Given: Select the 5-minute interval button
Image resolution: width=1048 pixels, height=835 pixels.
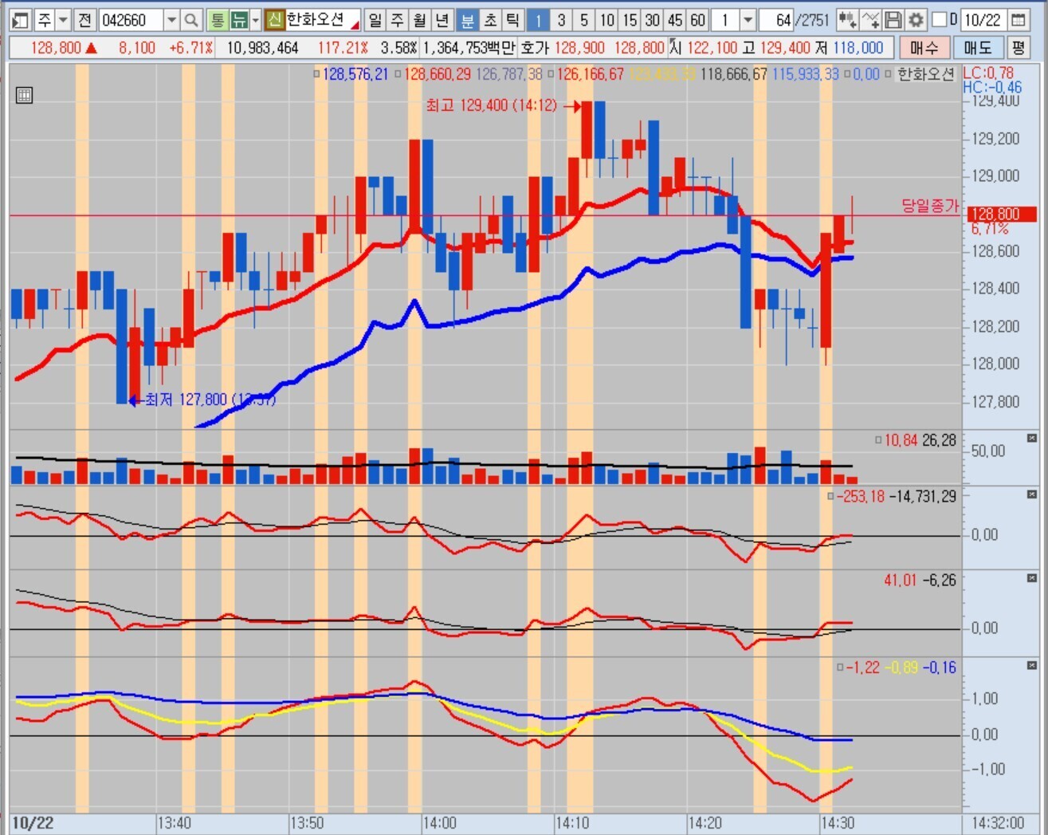Looking at the screenshot, I should (584, 20).
